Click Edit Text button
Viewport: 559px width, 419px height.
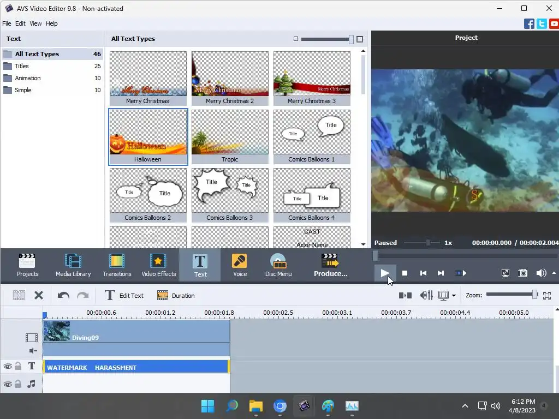[x=124, y=295]
